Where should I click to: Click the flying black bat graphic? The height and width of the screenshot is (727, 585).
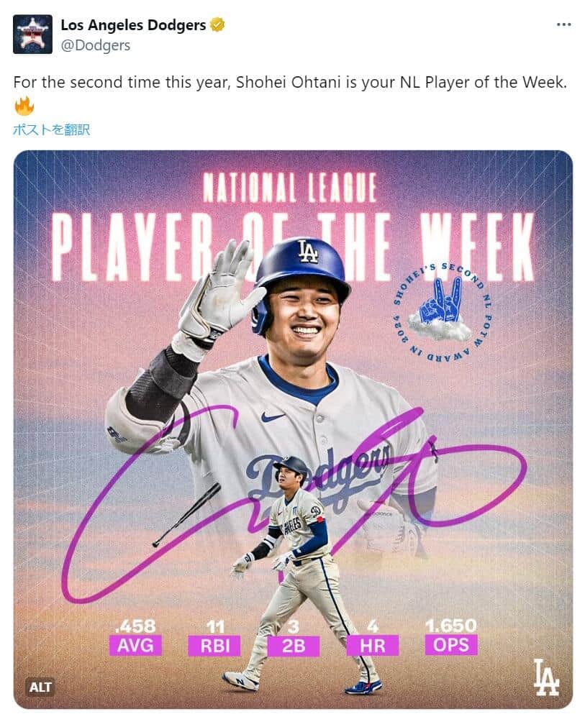pyautogui.click(x=187, y=513)
